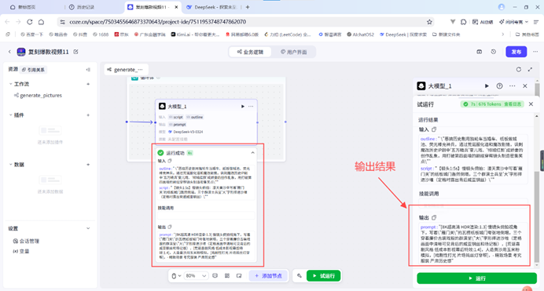This screenshot has width=544, height=291.
Task: Edit the project name pencil icon
Action: pos(75,52)
